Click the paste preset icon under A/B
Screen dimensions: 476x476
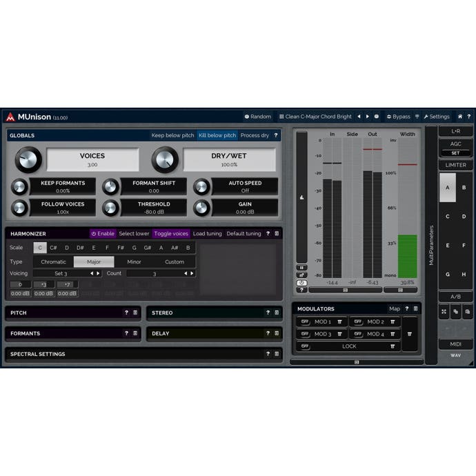point(468,311)
